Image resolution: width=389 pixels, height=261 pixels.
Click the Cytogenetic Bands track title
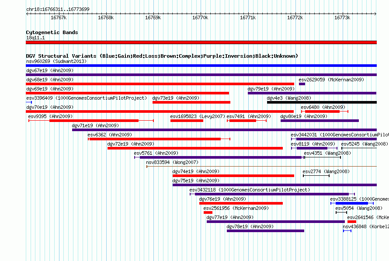tap(52, 32)
